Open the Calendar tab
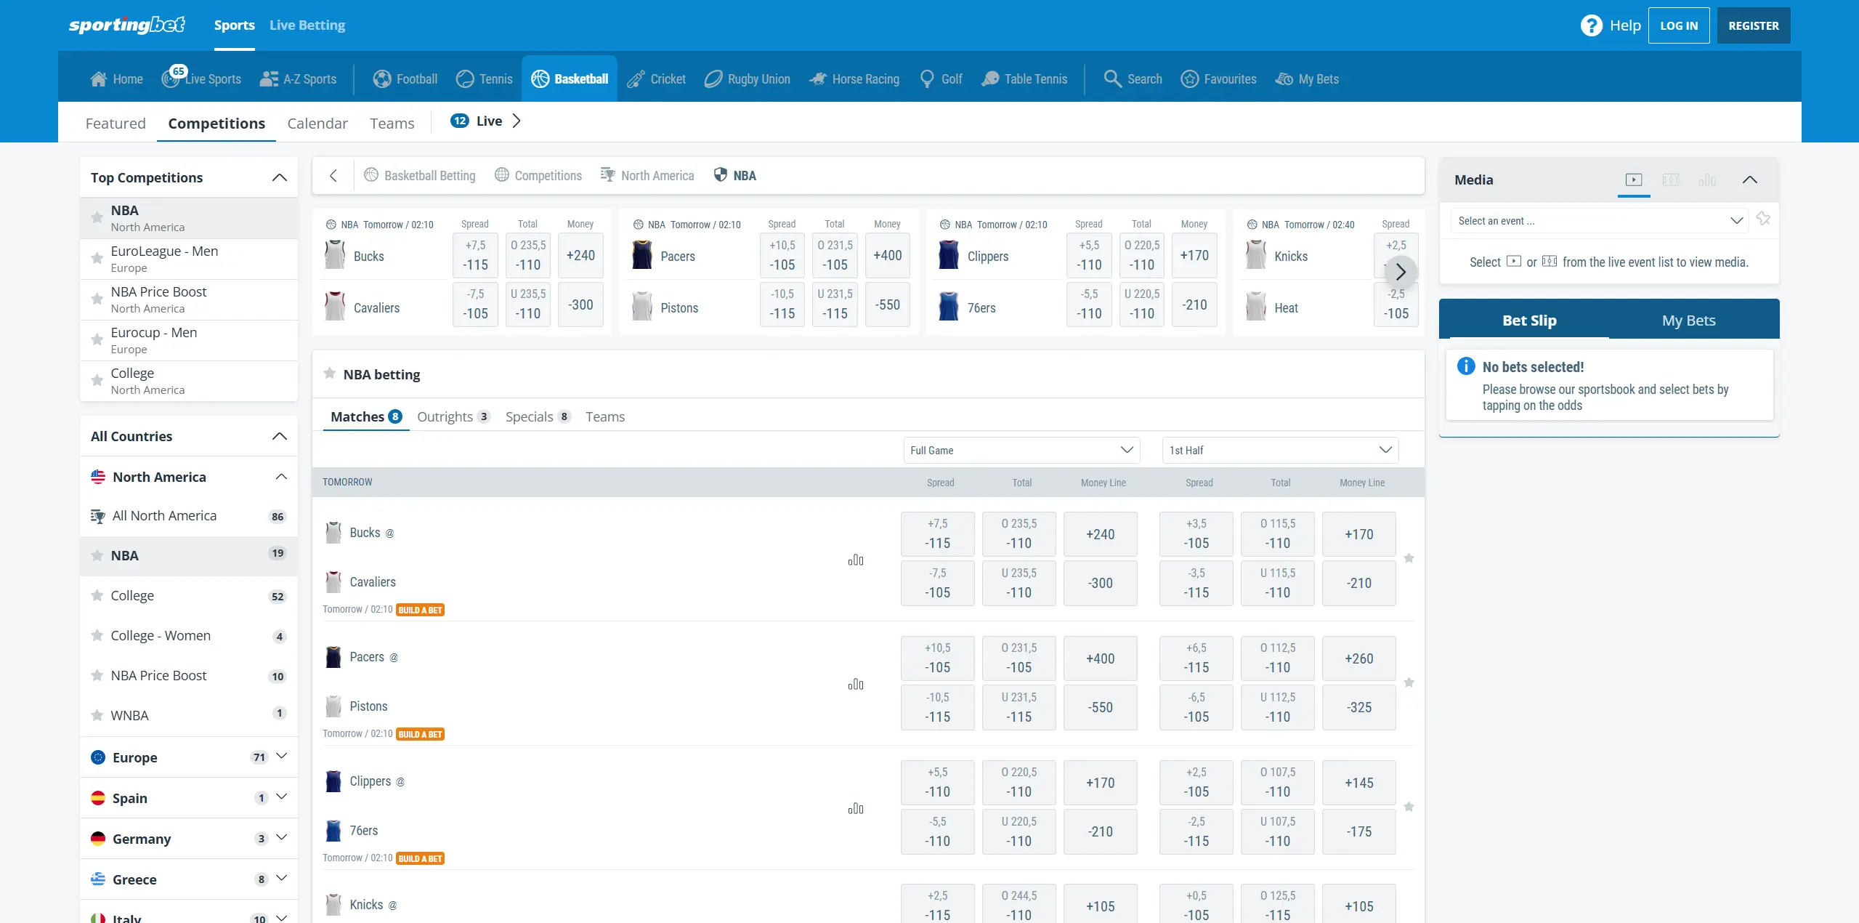Image resolution: width=1859 pixels, height=923 pixels. tap(317, 123)
